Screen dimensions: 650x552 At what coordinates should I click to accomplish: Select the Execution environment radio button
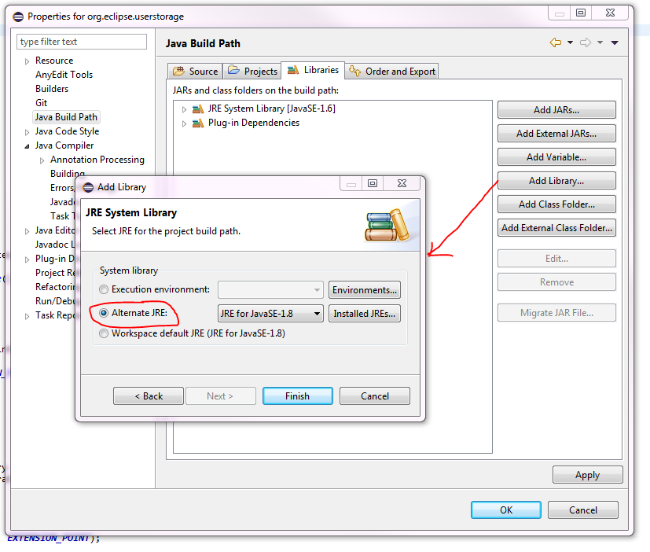click(x=104, y=289)
